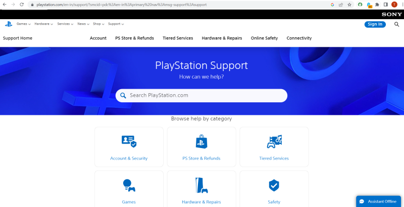Select Connectivity nav item
This screenshot has width=404, height=207.
299,38
